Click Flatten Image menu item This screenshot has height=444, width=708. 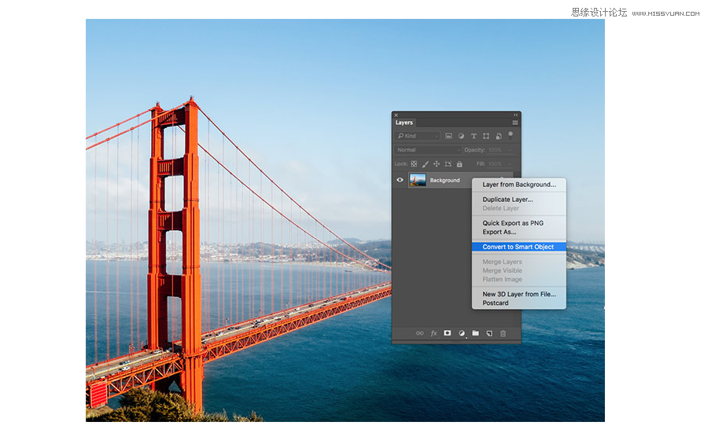tap(519, 279)
